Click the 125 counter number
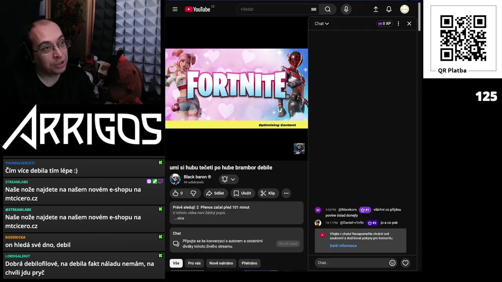The height and width of the screenshot is (282, 502). (486, 96)
